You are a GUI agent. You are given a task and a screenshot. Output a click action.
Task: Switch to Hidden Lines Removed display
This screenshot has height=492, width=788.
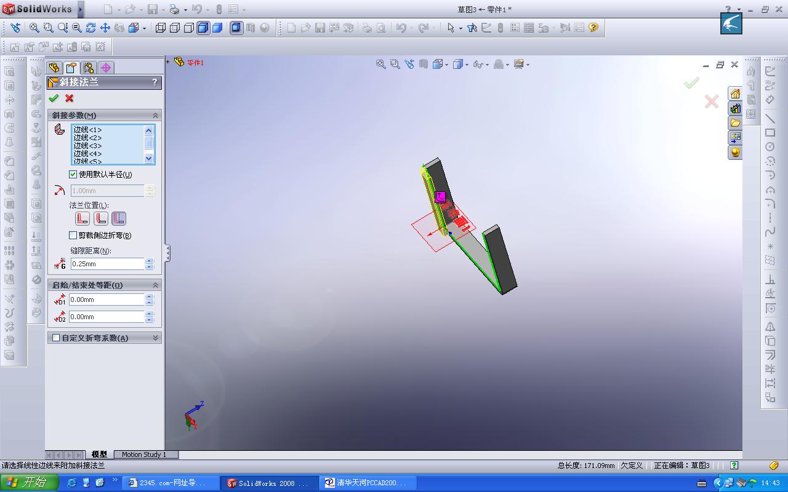click(189, 28)
